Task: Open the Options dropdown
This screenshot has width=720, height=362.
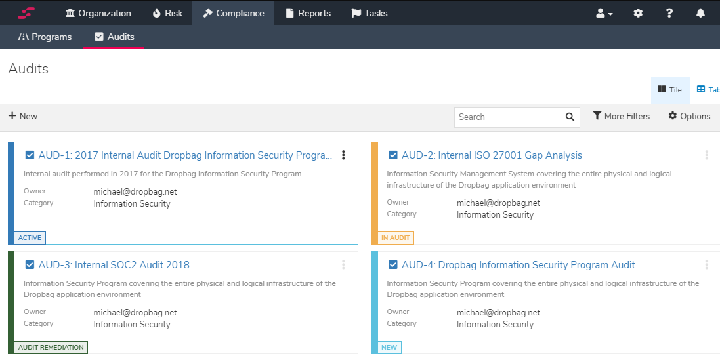Action: click(x=689, y=116)
